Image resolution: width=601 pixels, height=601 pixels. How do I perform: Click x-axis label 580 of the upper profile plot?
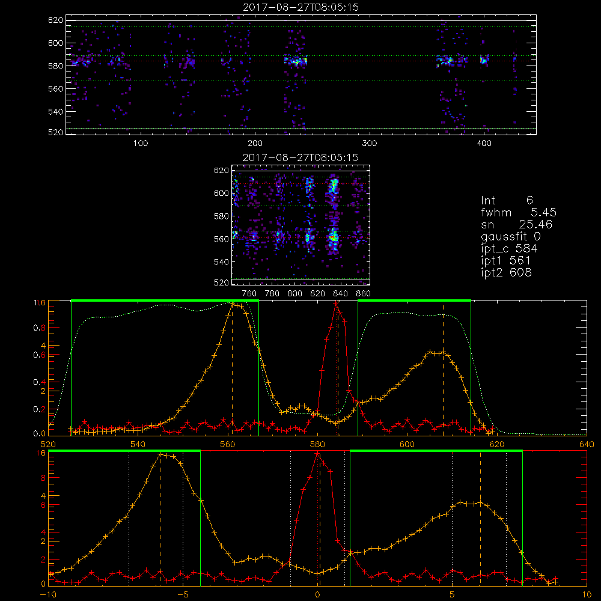pyautogui.click(x=317, y=444)
